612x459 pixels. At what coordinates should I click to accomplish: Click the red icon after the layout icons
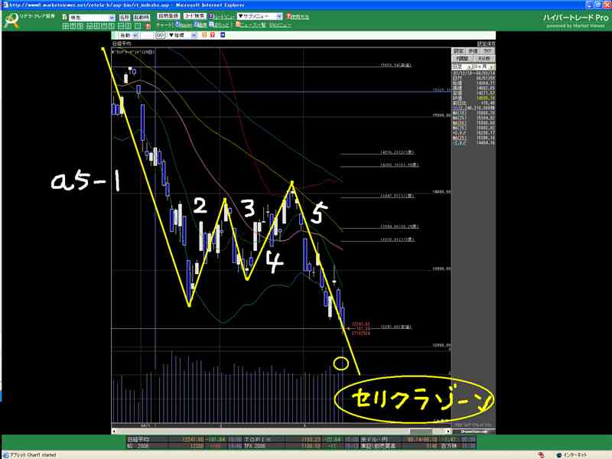pyautogui.click(x=148, y=26)
